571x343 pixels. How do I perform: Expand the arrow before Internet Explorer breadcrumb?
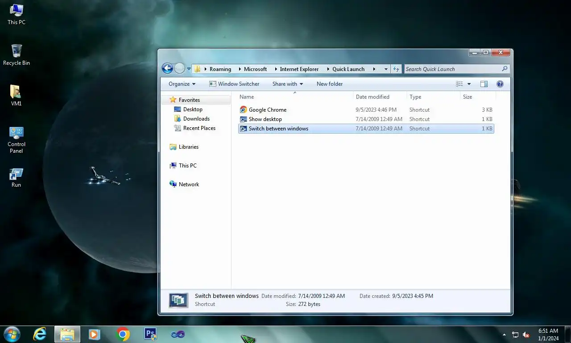pyautogui.click(x=276, y=69)
